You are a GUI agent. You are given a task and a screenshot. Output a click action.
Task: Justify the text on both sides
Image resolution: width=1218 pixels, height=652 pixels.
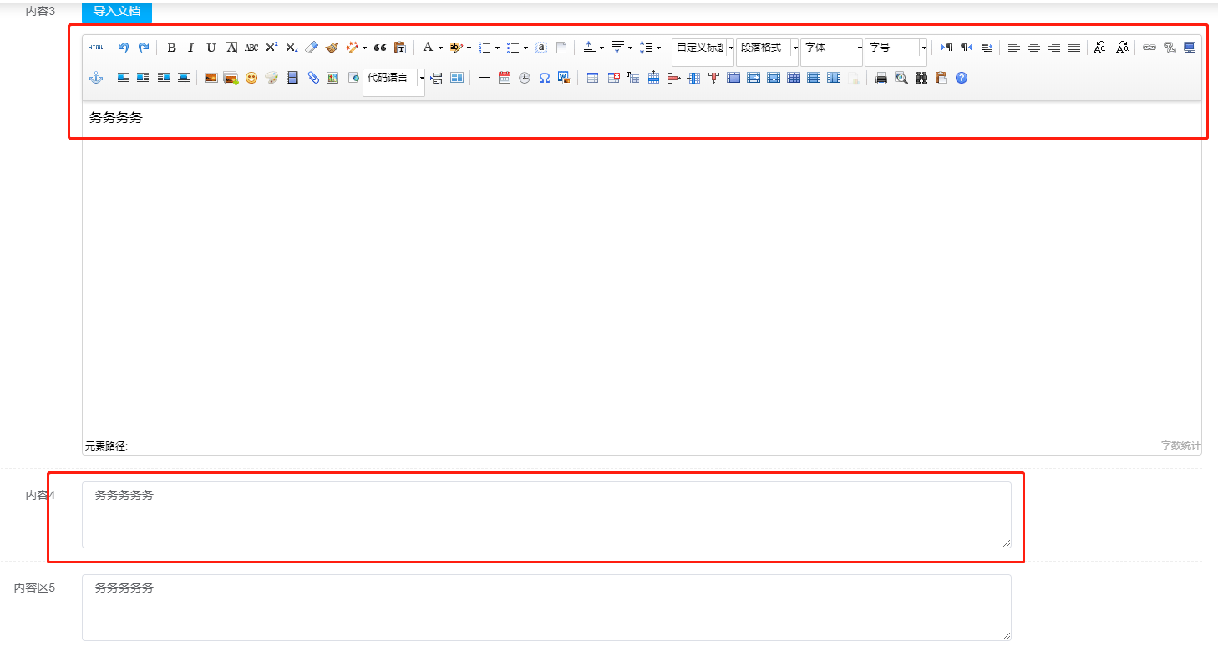(x=1074, y=48)
